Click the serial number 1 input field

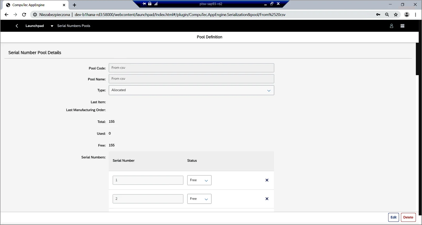(148, 180)
